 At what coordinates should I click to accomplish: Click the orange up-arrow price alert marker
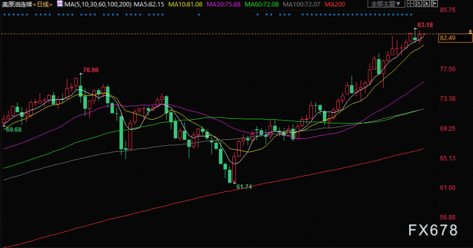[470, 32]
